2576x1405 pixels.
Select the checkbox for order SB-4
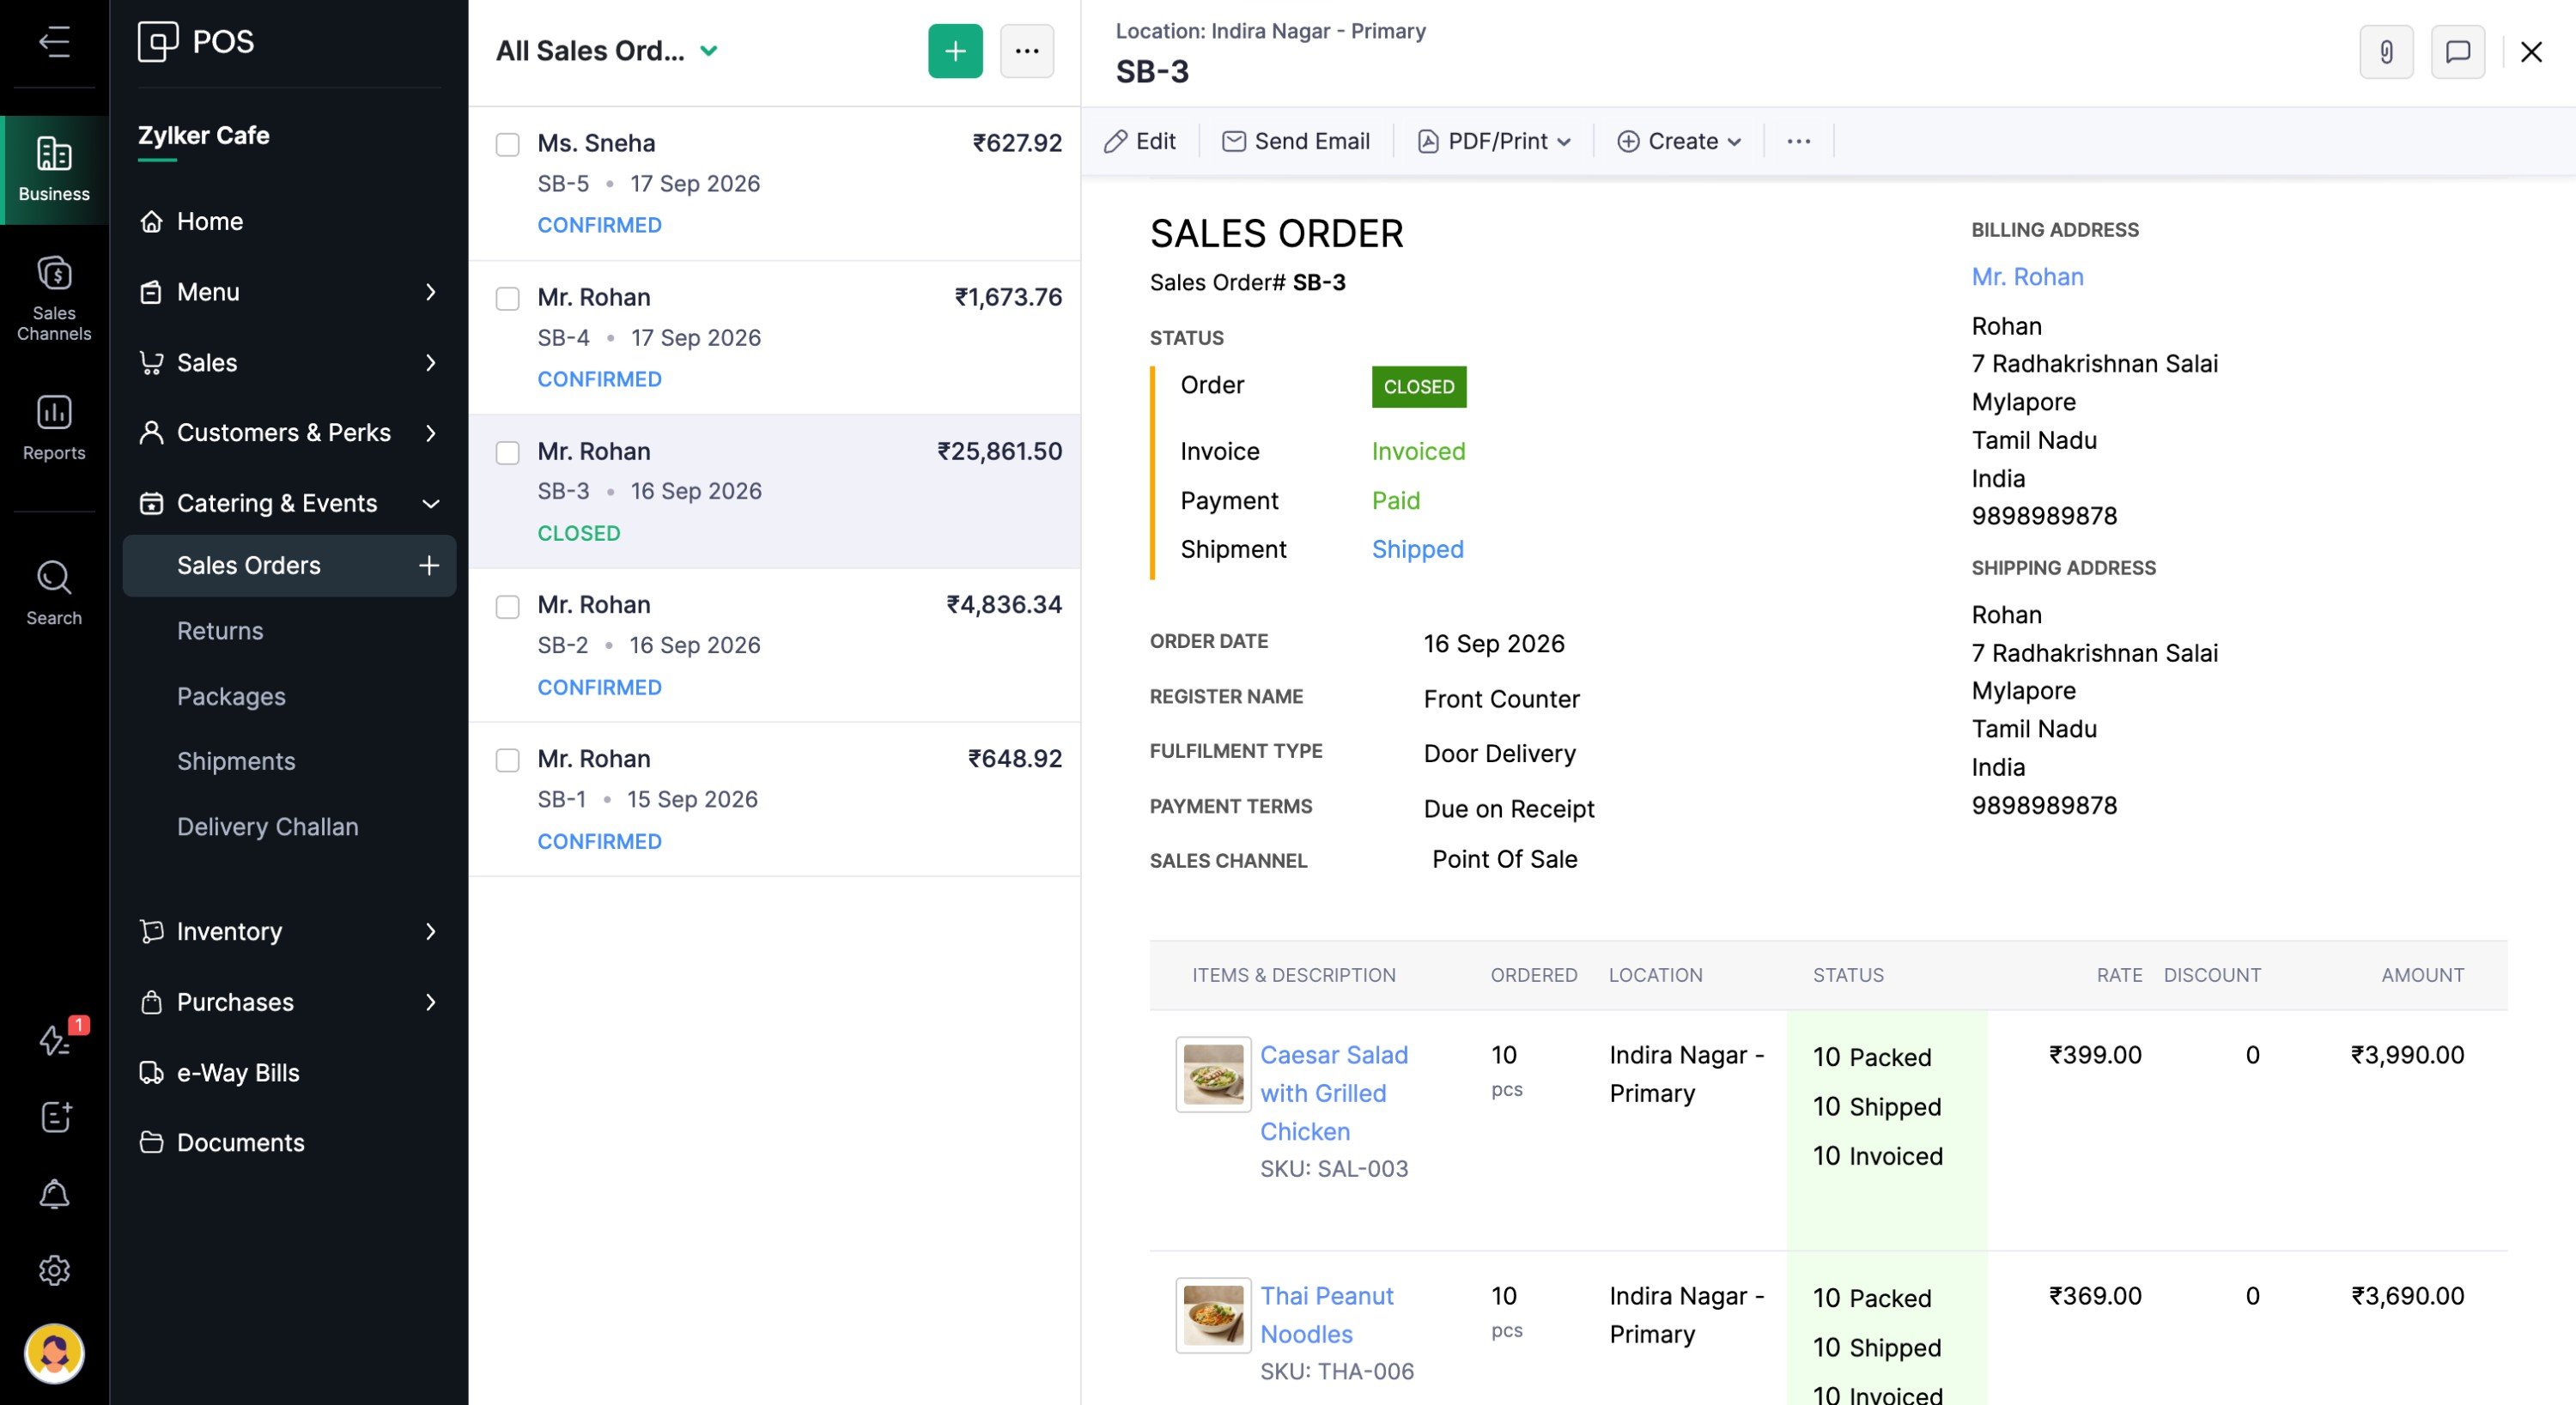point(508,298)
